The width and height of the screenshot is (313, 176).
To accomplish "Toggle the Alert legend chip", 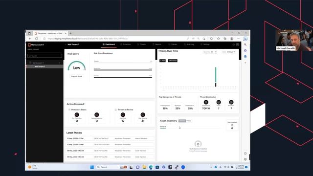I will (x=162, y=61).
